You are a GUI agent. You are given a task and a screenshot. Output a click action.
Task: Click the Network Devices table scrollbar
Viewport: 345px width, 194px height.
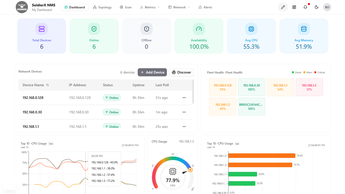click(x=193, y=92)
